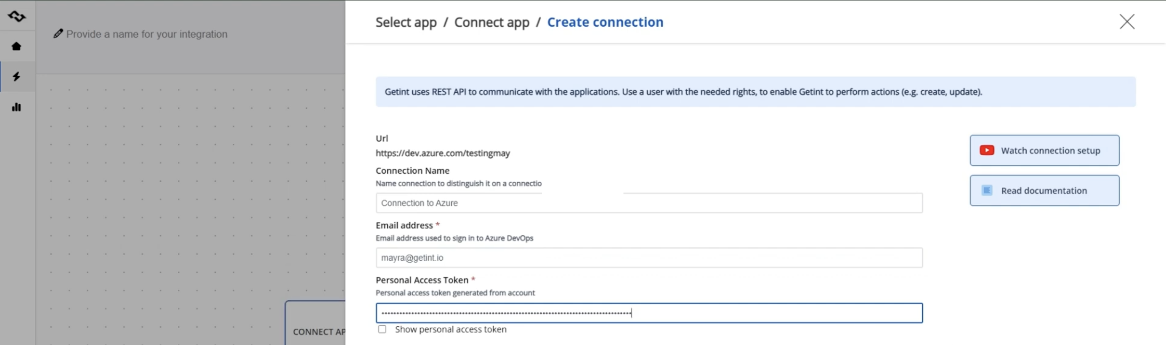1166x345 pixels.
Task: Click the Email address label
Action: pyautogui.click(x=404, y=225)
